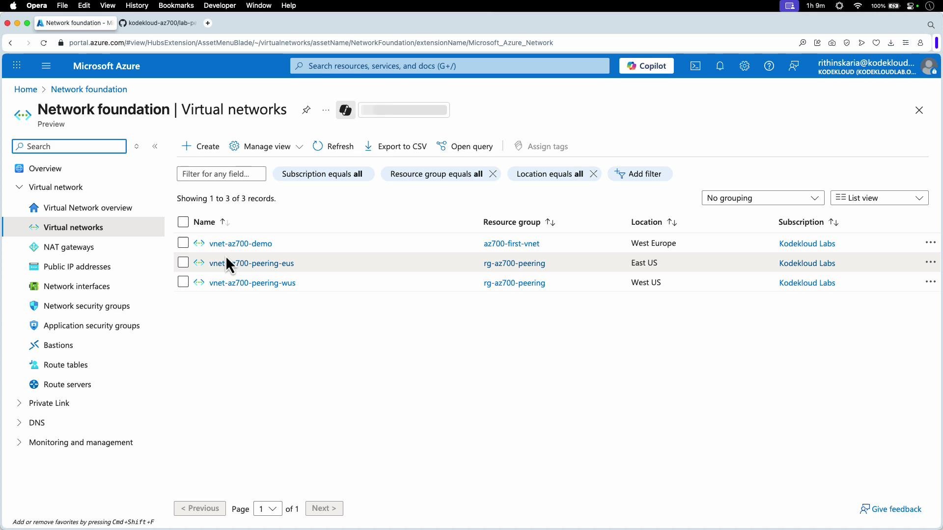
Task: Open the Copilot button in header
Action: [x=646, y=66]
